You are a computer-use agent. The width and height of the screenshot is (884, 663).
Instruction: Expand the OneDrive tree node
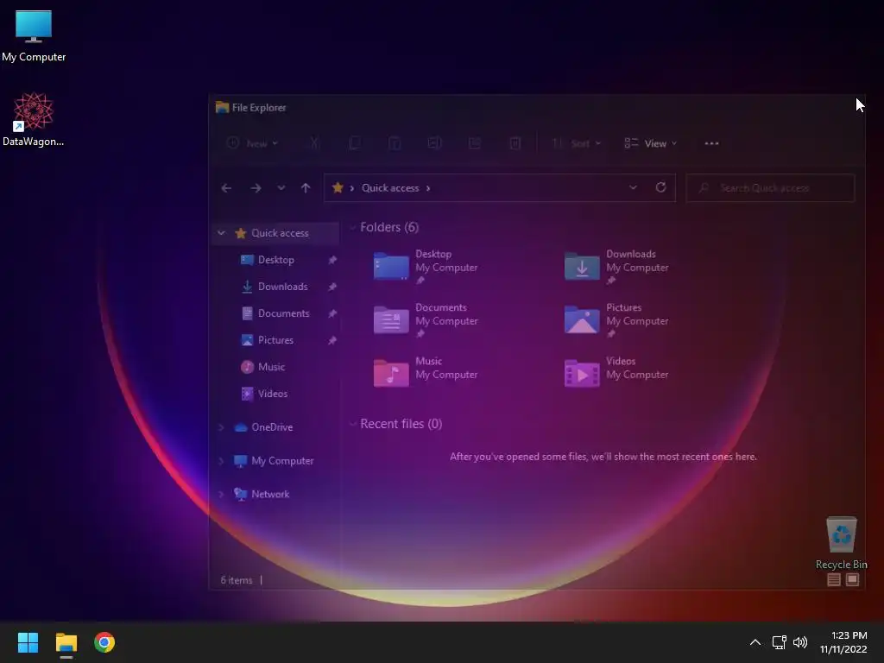(x=222, y=427)
